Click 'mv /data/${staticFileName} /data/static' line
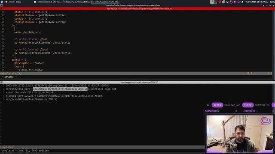Image resolution: width=275 pixels, height=154 pixels. (x=42, y=43)
